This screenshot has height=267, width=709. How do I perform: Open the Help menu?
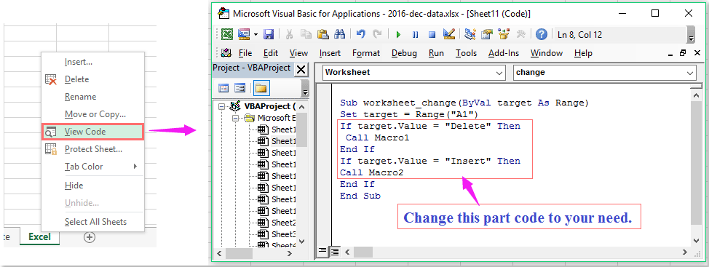(x=583, y=53)
